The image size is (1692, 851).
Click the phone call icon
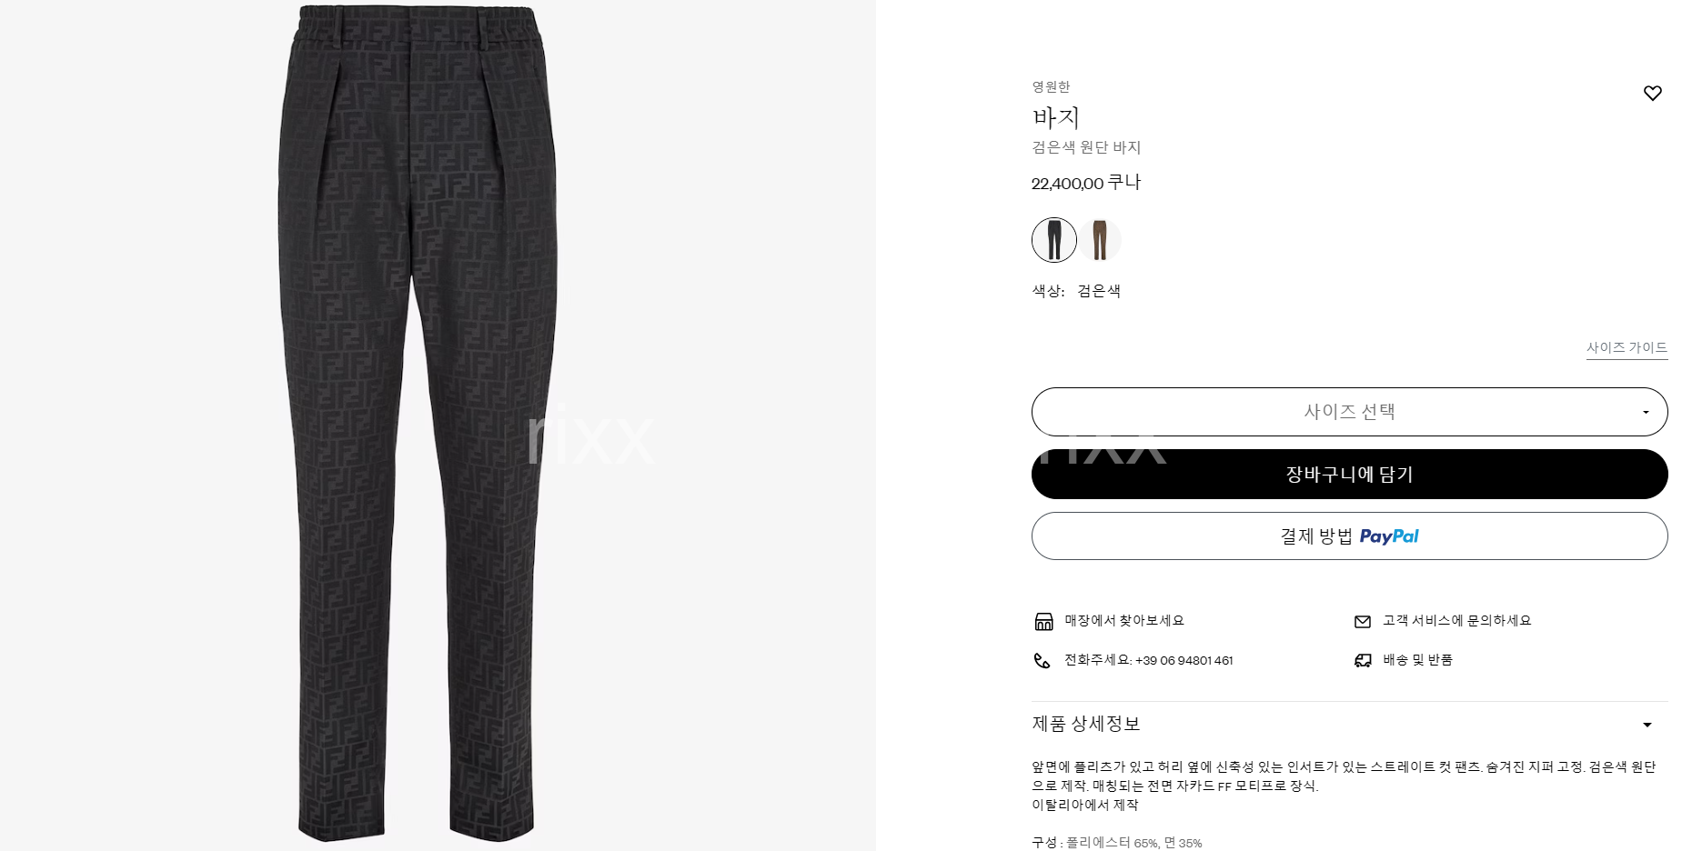click(1042, 661)
